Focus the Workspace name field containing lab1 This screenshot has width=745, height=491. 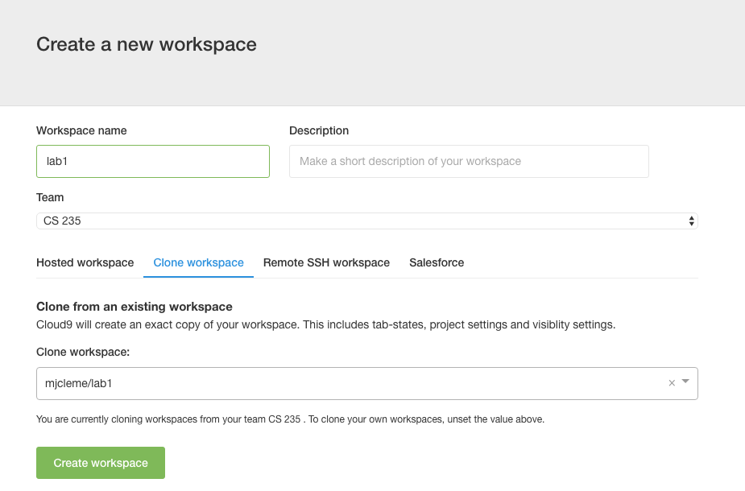click(153, 161)
